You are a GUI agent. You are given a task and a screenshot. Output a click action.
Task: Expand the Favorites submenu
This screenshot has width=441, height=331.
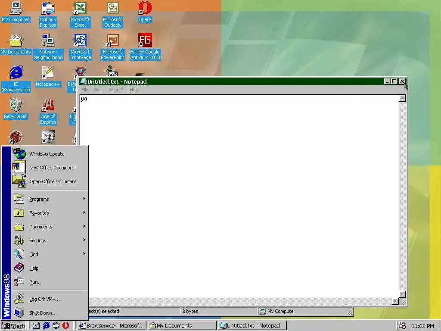click(x=50, y=213)
